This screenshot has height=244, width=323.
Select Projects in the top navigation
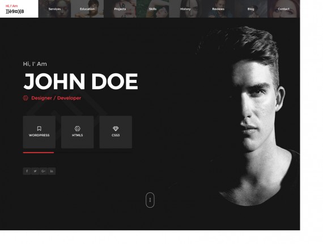point(120,9)
